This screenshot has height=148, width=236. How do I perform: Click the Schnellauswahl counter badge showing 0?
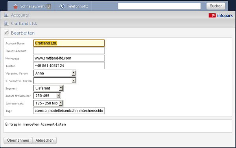coord(48,6)
